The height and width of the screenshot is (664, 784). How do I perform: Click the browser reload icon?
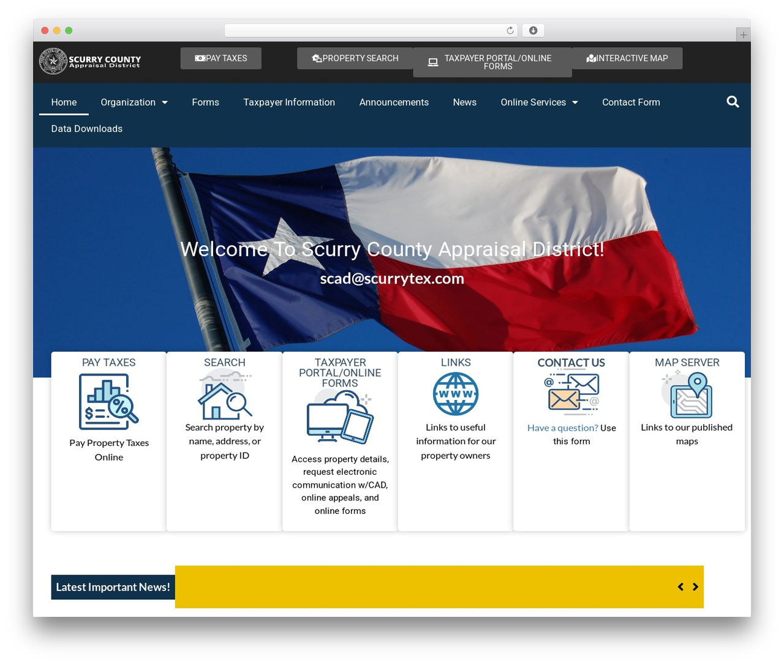click(x=510, y=31)
